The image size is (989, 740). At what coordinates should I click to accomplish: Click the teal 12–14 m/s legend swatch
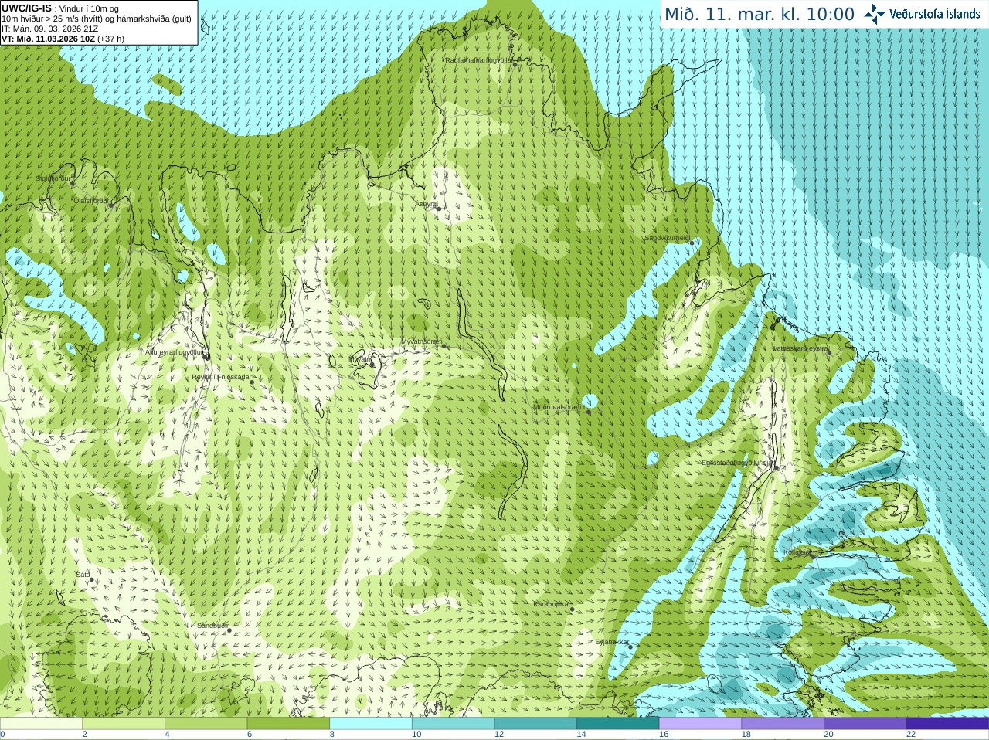(x=535, y=724)
